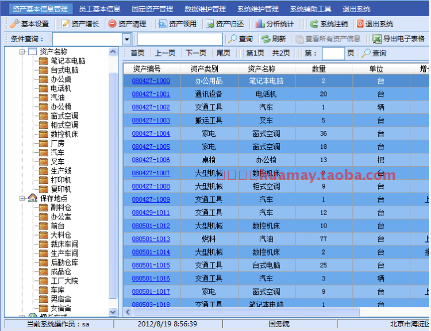Screen dimensions: 431x331
Task: Open asset link 080501-1013
Action: [x=151, y=239]
